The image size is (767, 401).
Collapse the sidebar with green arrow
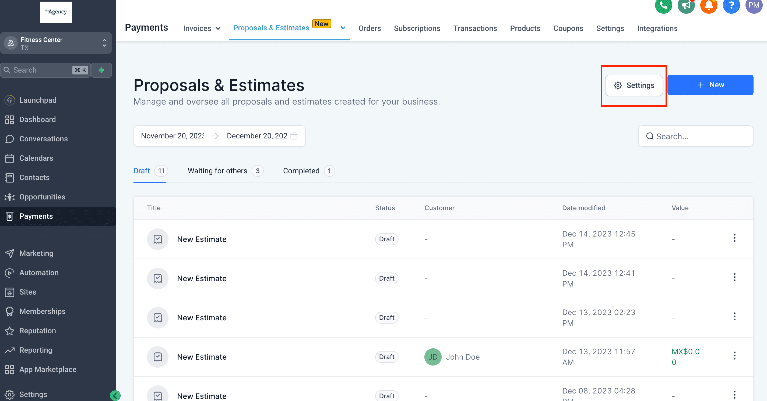click(x=115, y=396)
